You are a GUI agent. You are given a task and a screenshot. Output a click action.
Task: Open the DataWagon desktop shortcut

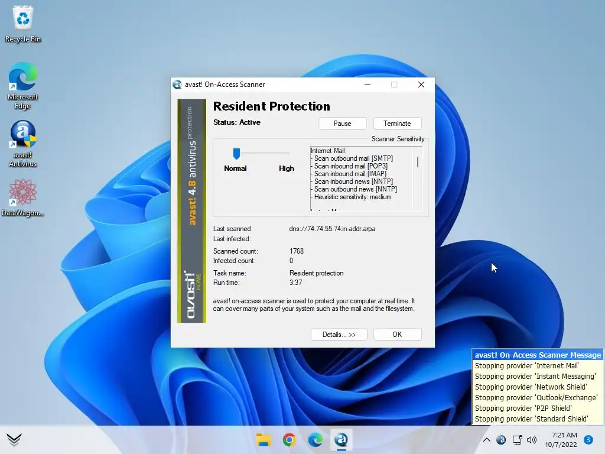pos(23,197)
